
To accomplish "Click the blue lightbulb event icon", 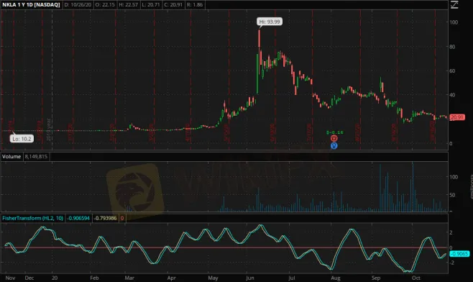I will coord(334,146).
